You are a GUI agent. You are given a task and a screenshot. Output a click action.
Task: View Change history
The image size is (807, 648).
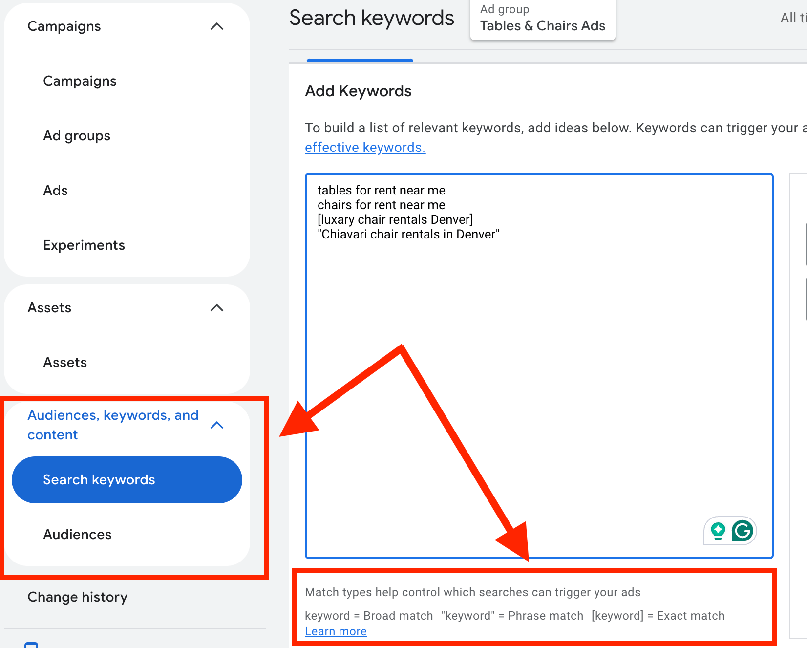click(78, 597)
